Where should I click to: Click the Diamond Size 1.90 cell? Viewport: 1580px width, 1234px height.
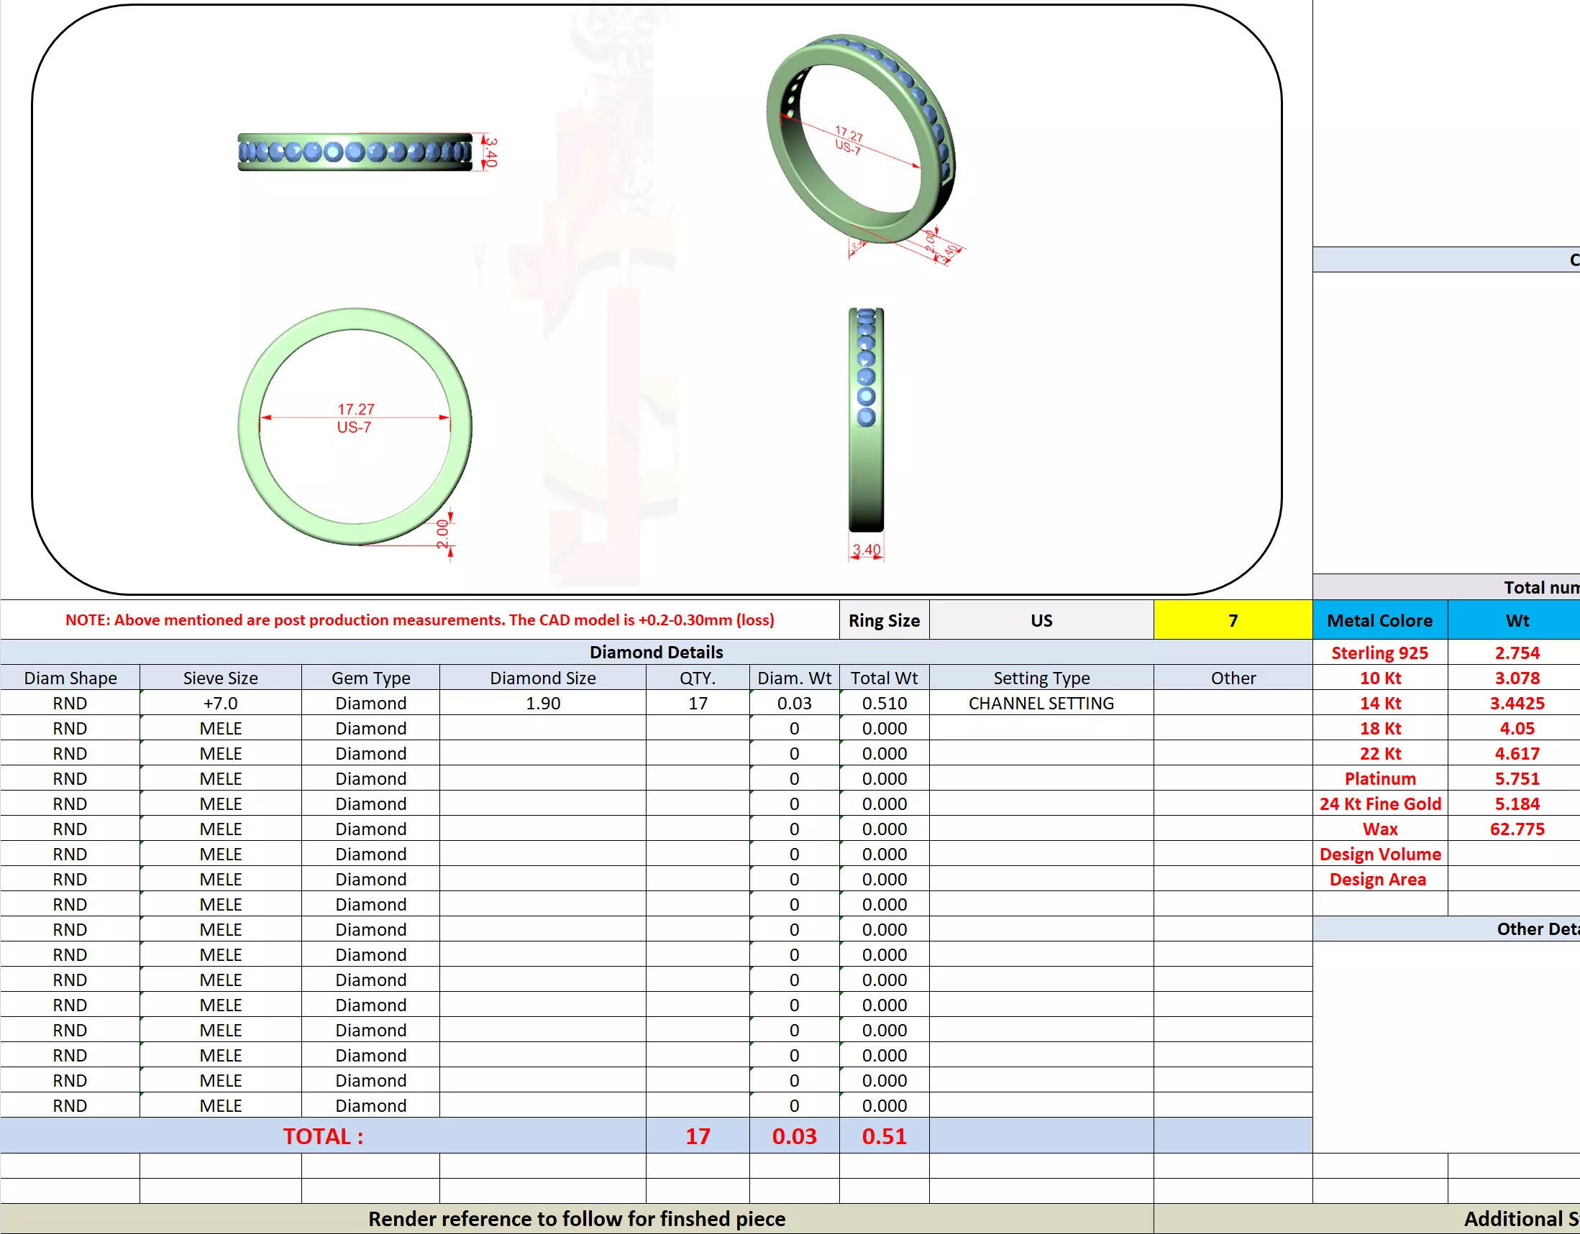tap(542, 703)
